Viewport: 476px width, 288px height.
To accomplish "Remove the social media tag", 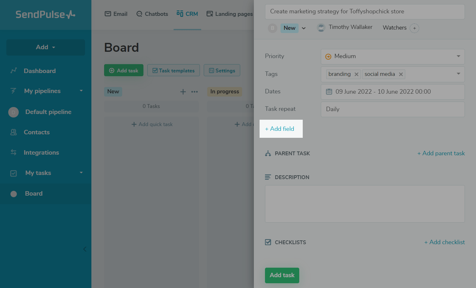I will coord(401,74).
